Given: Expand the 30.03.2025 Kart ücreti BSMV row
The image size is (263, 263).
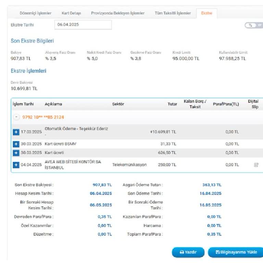Looking at the screenshot, I should (16, 144).
